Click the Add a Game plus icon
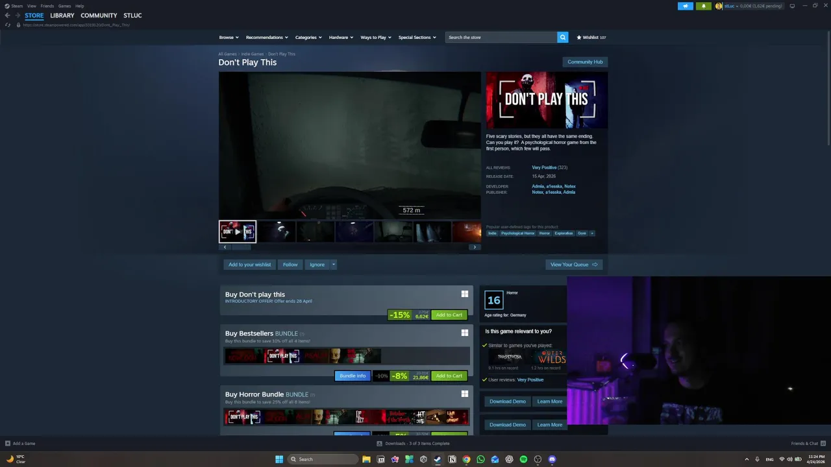831x467 pixels. pyautogui.click(x=8, y=444)
